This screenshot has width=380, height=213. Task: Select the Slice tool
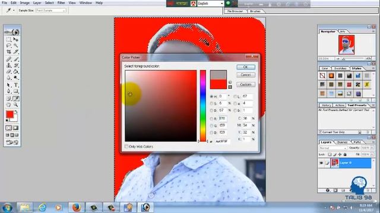pyautogui.click(x=16, y=51)
